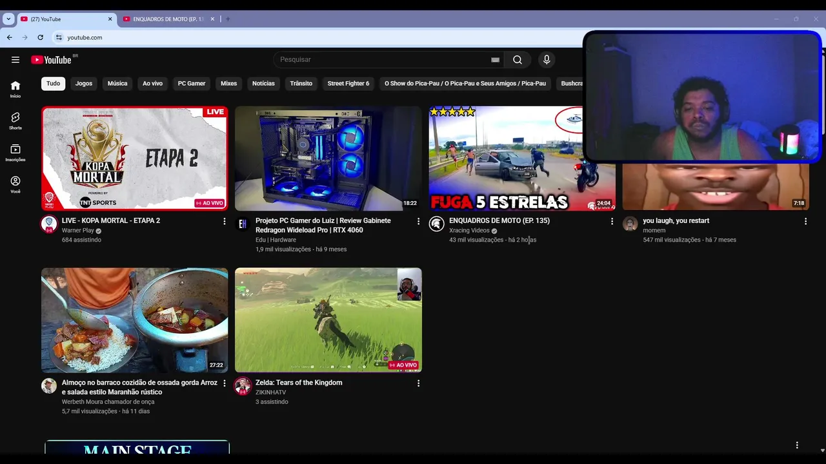Image resolution: width=826 pixels, height=464 pixels.
Task: Reload the page with the refresh icon
Action: coord(40,37)
